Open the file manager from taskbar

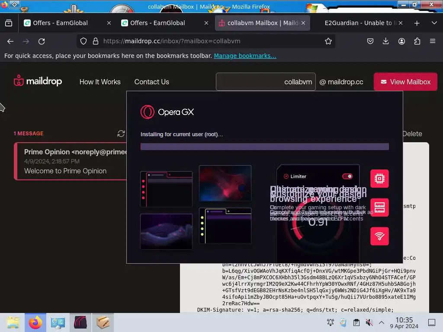pyautogui.click(x=13, y=322)
